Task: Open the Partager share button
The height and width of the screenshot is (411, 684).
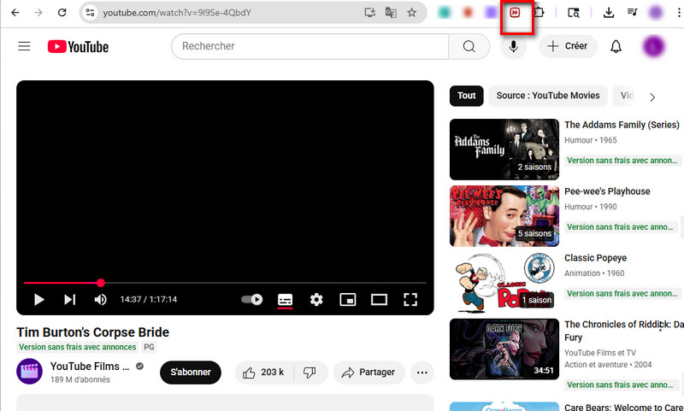Action: [x=369, y=373]
